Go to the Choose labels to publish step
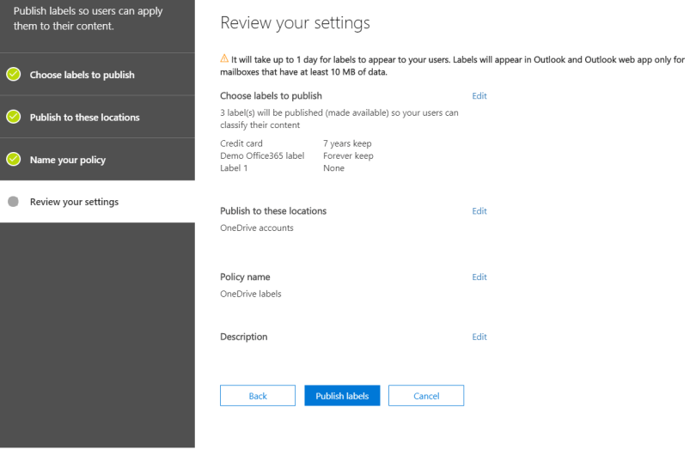Viewport: 696px width, 450px height. (82, 75)
